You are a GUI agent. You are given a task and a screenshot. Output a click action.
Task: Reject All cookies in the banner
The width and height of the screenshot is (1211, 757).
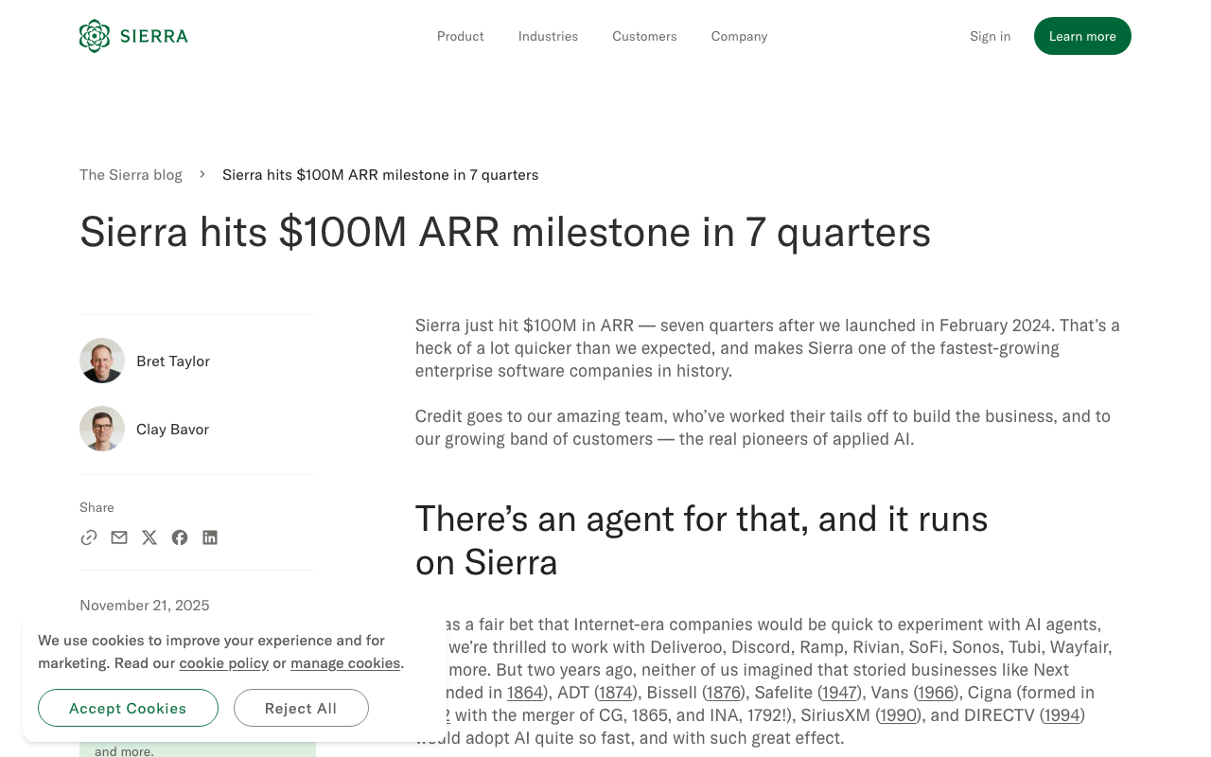tap(301, 708)
